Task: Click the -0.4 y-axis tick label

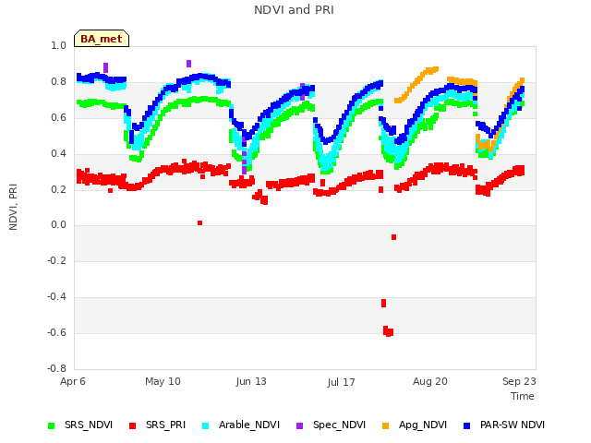Action: (x=56, y=297)
